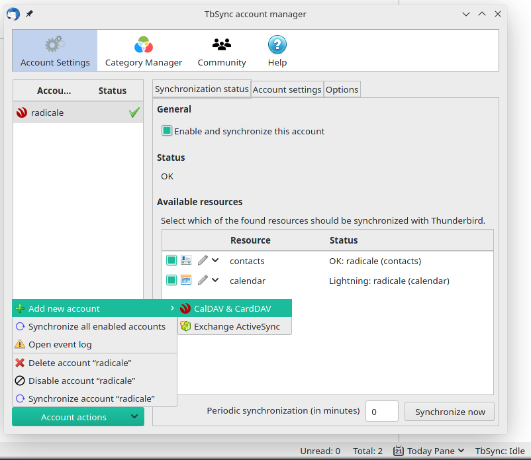The image size is (531, 460).
Task: Click the "Unread: 0" status bar text
Action: coord(320,451)
